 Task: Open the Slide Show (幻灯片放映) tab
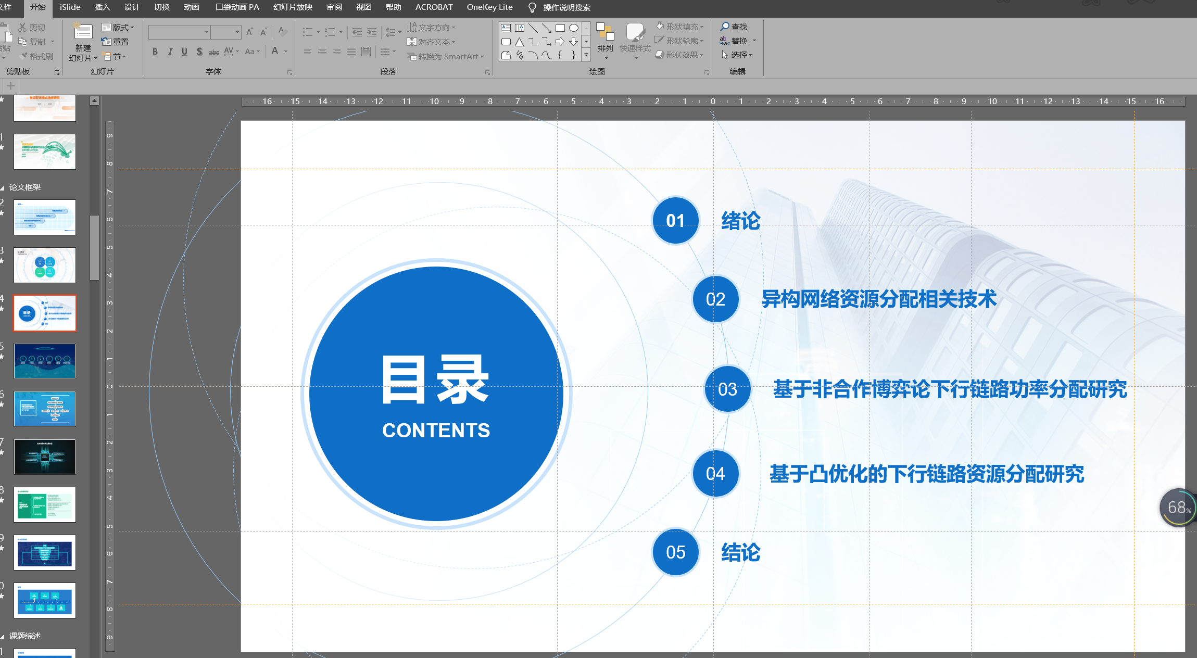[x=293, y=7]
